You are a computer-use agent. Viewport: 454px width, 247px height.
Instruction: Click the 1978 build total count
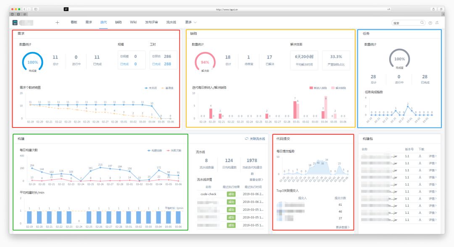[x=252, y=160]
